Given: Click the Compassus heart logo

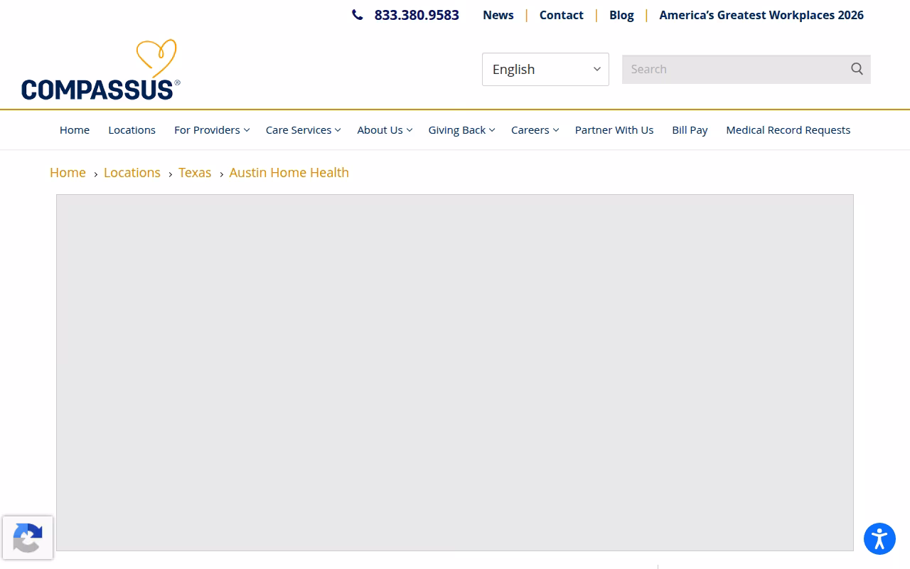Looking at the screenshot, I should 101,70.
